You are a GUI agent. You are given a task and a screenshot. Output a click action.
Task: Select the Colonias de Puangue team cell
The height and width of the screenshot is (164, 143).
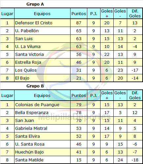click(42, 105)
